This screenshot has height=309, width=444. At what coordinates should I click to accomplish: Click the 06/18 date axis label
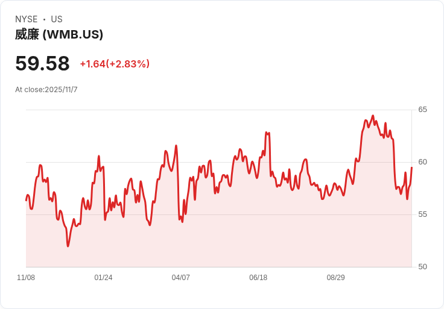[258, 278]
